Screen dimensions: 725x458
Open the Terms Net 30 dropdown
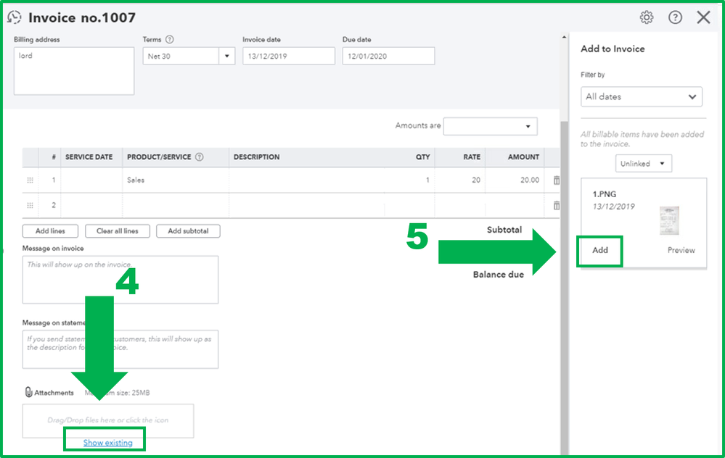[x=226, y=56]
